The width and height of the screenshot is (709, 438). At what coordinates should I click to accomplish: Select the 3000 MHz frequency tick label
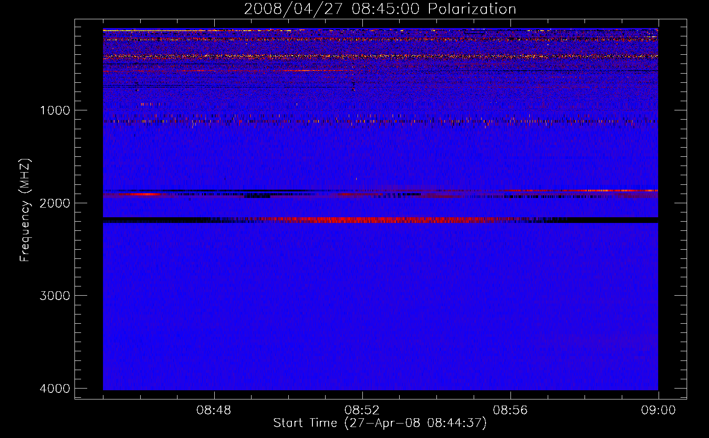55,296
